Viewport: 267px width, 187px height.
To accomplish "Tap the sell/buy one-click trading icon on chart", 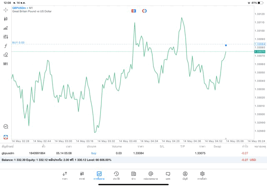I will click(133, 11).
